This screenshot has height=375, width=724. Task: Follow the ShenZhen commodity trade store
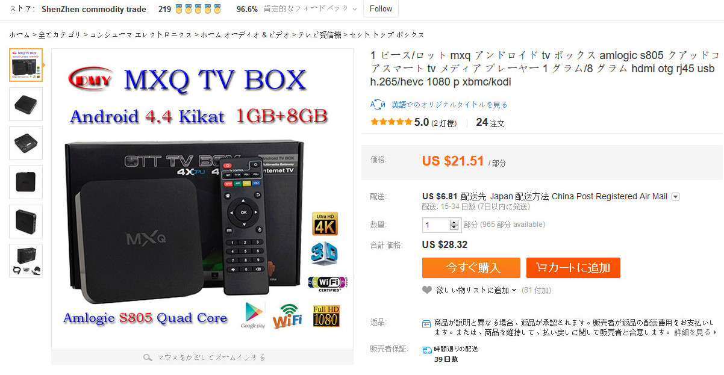coord(380,9)
